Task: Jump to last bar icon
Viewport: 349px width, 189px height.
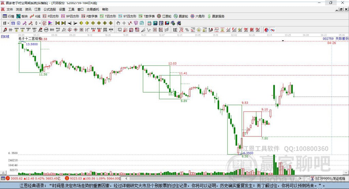Action: pos(63,23)
